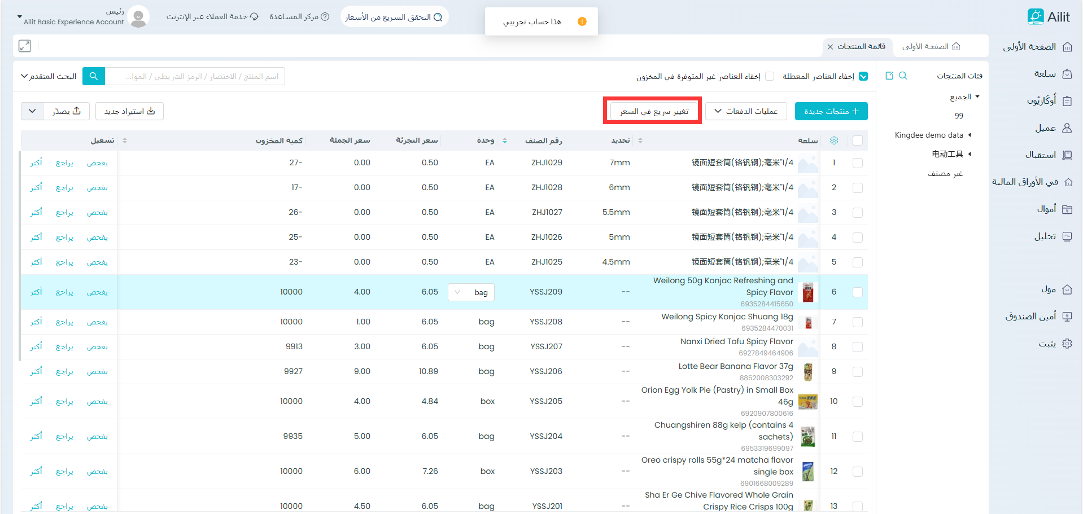Click the fullscreen expand icon
1083x514 pixels.
pos(25,46)
